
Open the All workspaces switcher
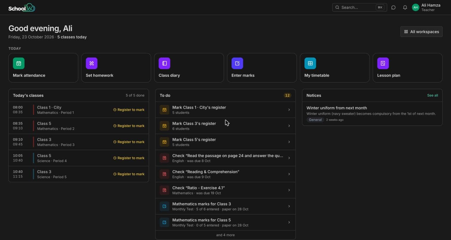[421, 32]
